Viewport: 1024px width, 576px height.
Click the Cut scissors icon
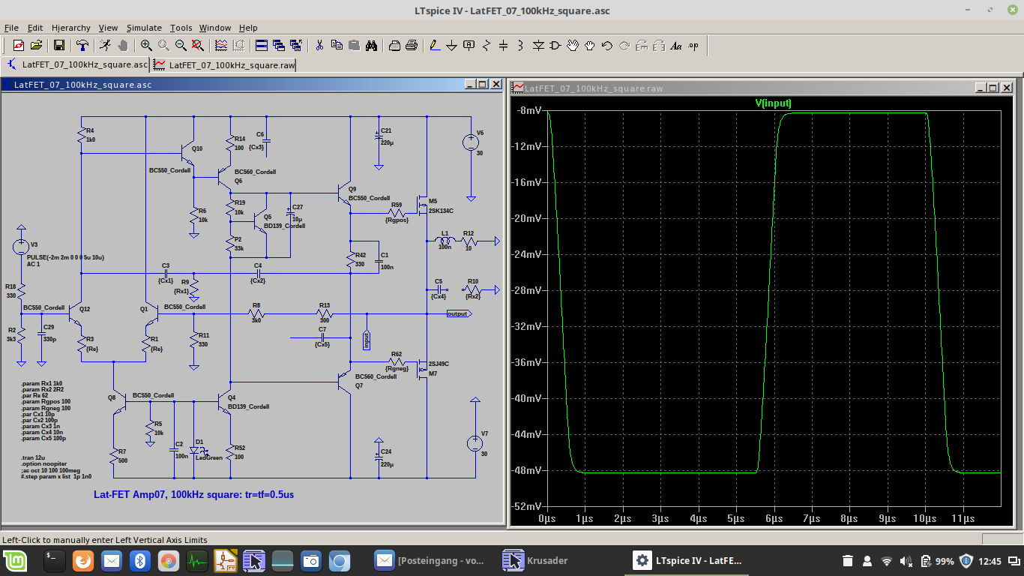319,46
